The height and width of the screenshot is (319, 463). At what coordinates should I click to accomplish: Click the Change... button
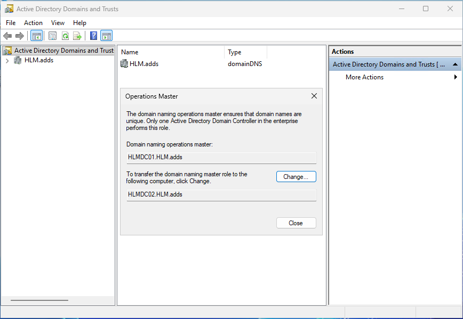(296, 177)
